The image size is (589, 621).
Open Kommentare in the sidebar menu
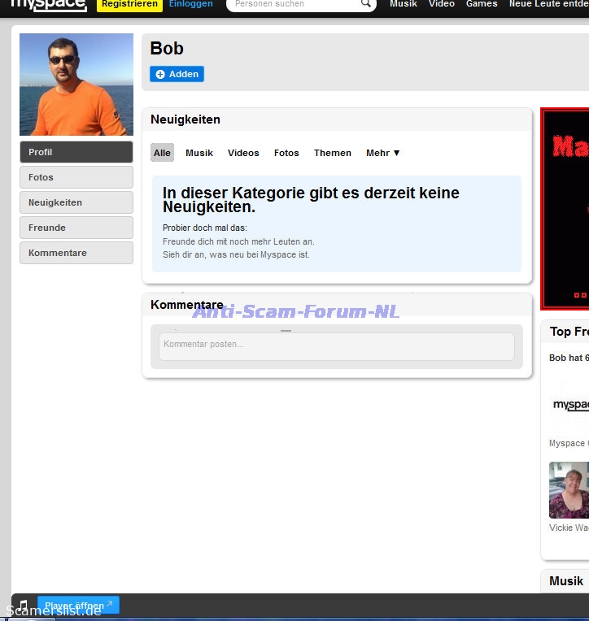(76, 253)
